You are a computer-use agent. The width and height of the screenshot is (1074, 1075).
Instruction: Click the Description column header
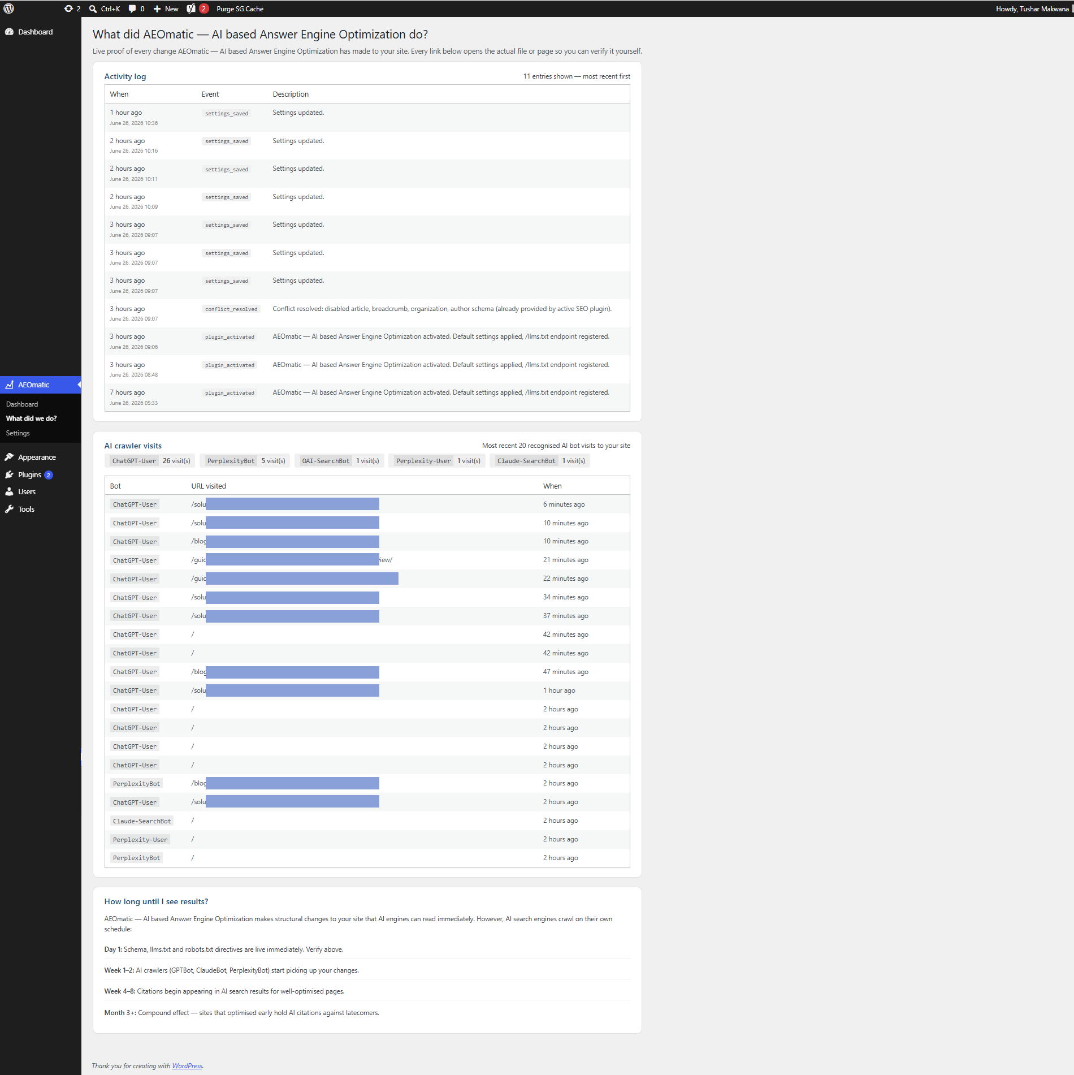(291, 94)
